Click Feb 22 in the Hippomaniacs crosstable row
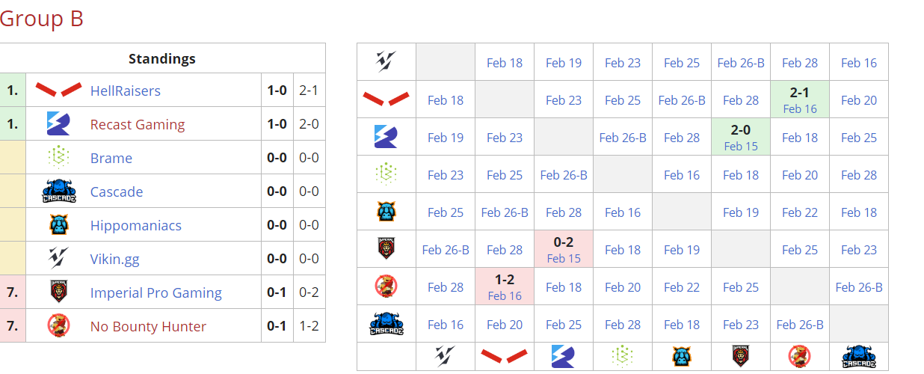 (x=800, y=212)
